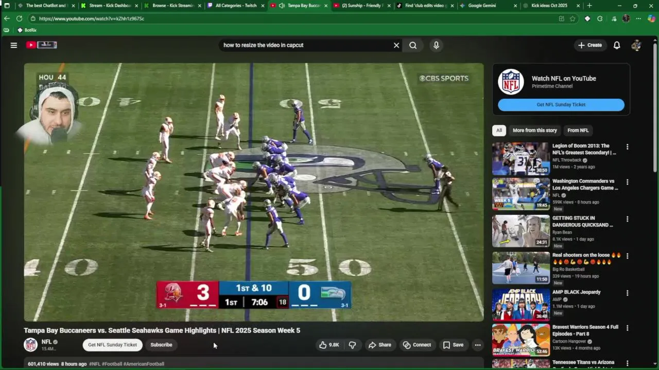Open options menu for Bravest Warriors video
This screenshot has width=659, height=370.
click(627, 328)
